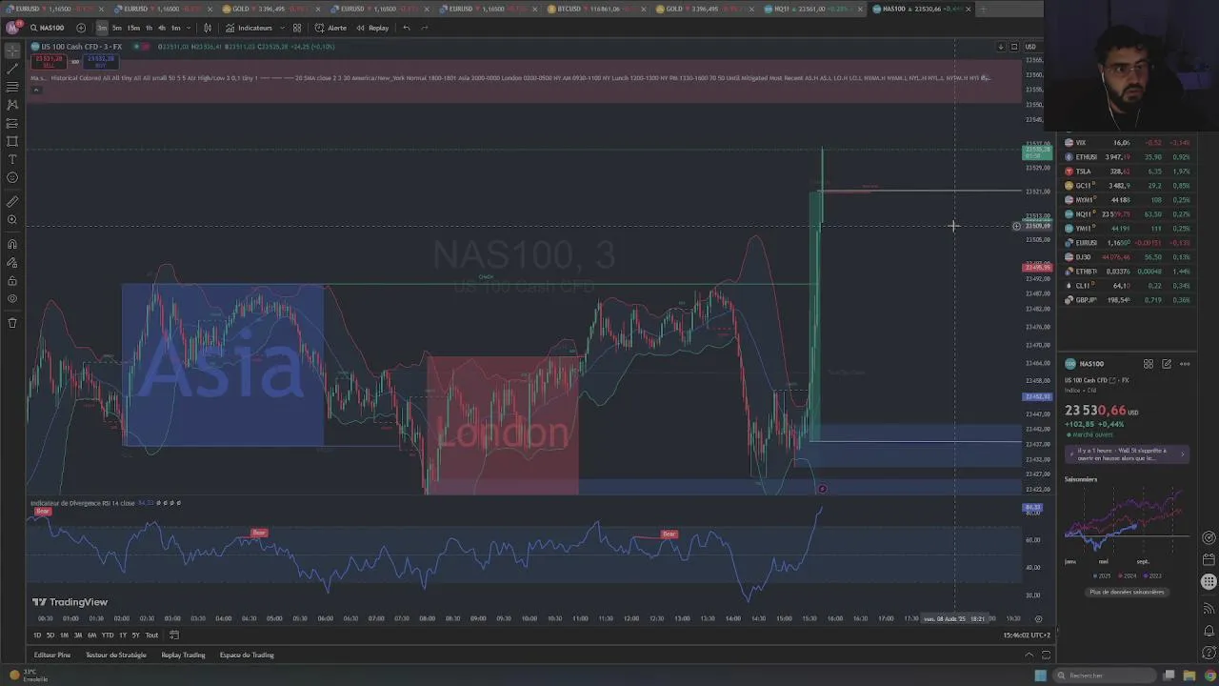Select the crosshair cursor tool
The image size is (1219, 686).
(x=12, y=50)
